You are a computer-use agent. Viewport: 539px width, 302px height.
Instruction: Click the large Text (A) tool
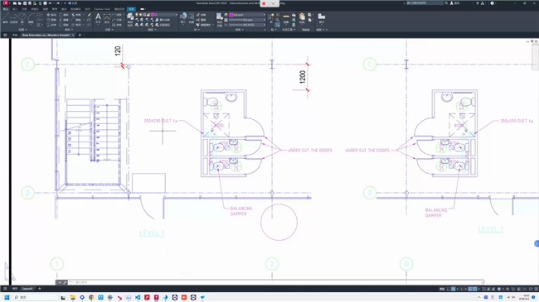pyautogui.click(x=98, y=17)
